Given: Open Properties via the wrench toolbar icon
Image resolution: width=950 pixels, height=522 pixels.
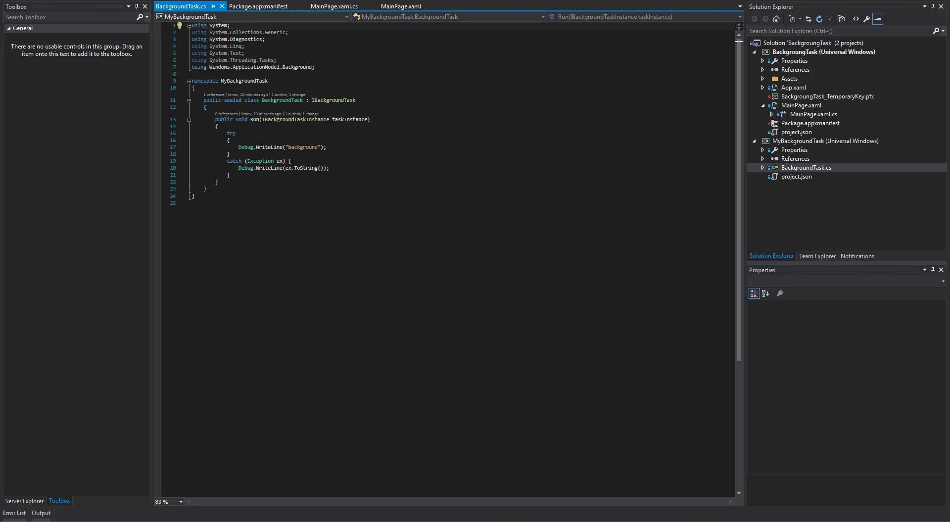Looking at the screenshot, I should coord(867,19).
